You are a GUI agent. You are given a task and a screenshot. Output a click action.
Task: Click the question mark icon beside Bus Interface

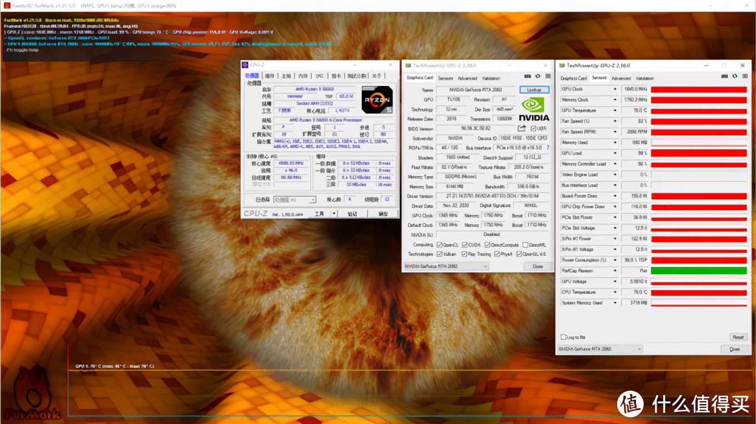(x=548, y=148)
